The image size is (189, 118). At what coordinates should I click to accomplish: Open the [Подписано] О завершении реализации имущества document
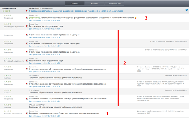82,18
